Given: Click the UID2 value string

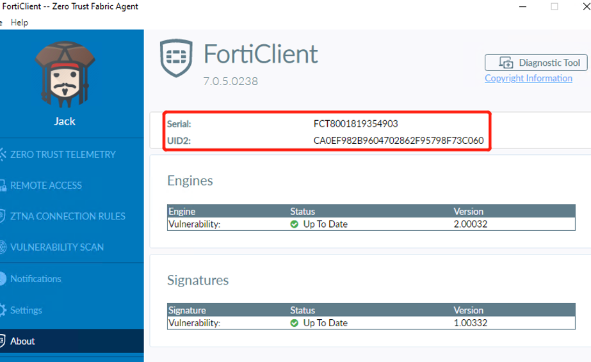Looking at the screenshot, I should [x=398, y=141].
